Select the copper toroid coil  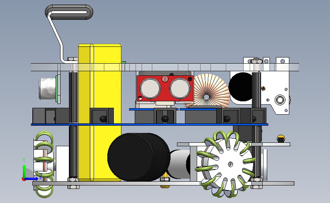pos(207,90)
